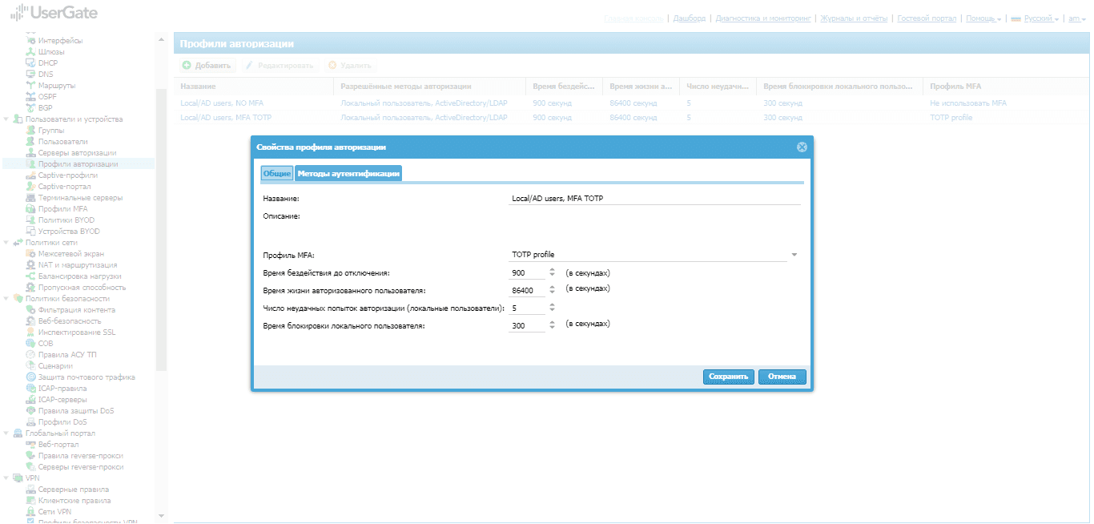This screenshot has width=1094, height=524.
Task: Open Серверы reverse-прокси in the tree
Action: point(81,467)
